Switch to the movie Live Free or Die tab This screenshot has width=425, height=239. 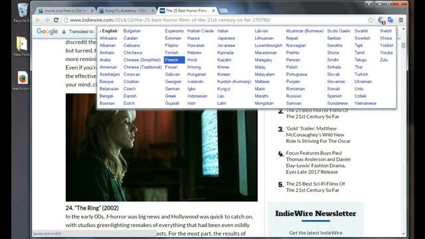coord(65,11)
